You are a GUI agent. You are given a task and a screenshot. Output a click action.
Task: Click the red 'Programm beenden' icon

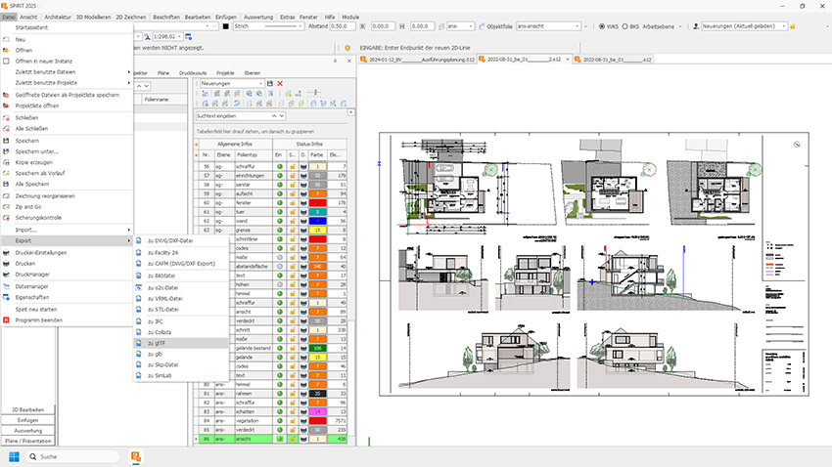[7, 319]
